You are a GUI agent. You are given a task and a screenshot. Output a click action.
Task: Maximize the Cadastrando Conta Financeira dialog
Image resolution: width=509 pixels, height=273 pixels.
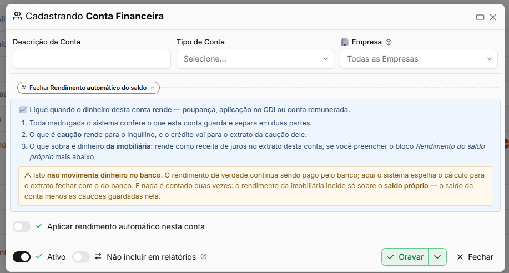click(x=480, y=17)
